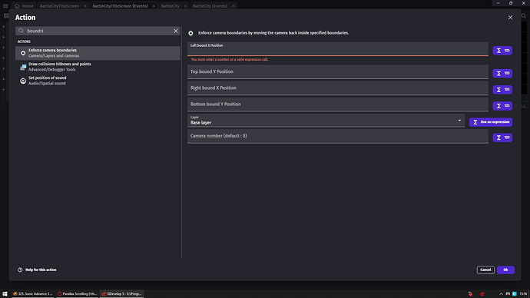The height and width of the screenshot is (298, 530).
Task: Open expression editor for Left bound X Position
Action: tap(502, 51)
